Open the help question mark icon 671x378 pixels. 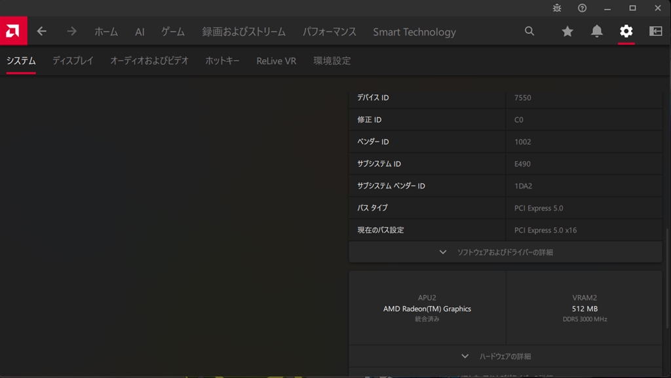pyautogui.click(x=582, y=8)
